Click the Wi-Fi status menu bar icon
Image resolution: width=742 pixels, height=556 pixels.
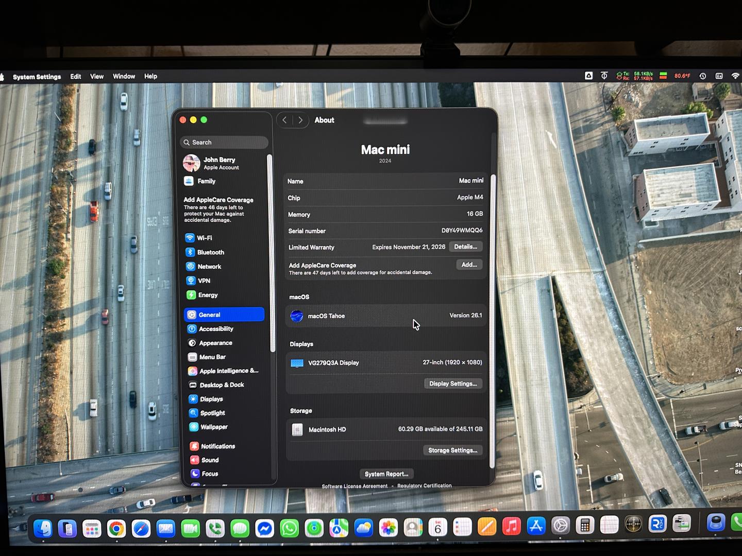[735, 76]
